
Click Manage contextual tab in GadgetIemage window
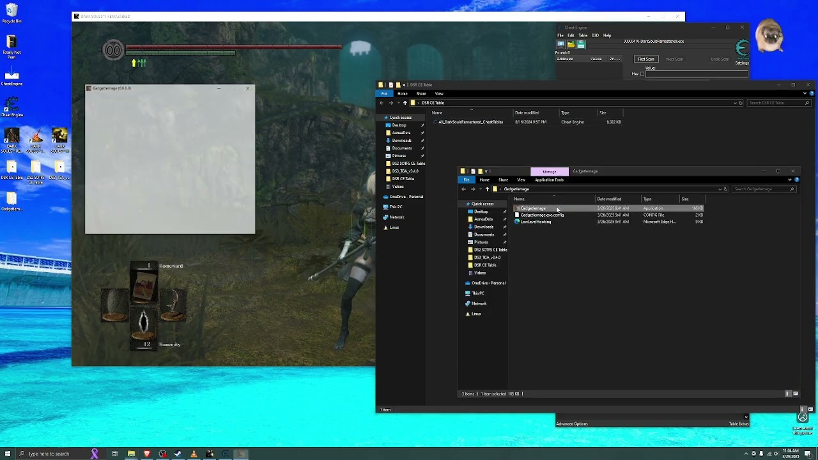(x=550, y=171)
